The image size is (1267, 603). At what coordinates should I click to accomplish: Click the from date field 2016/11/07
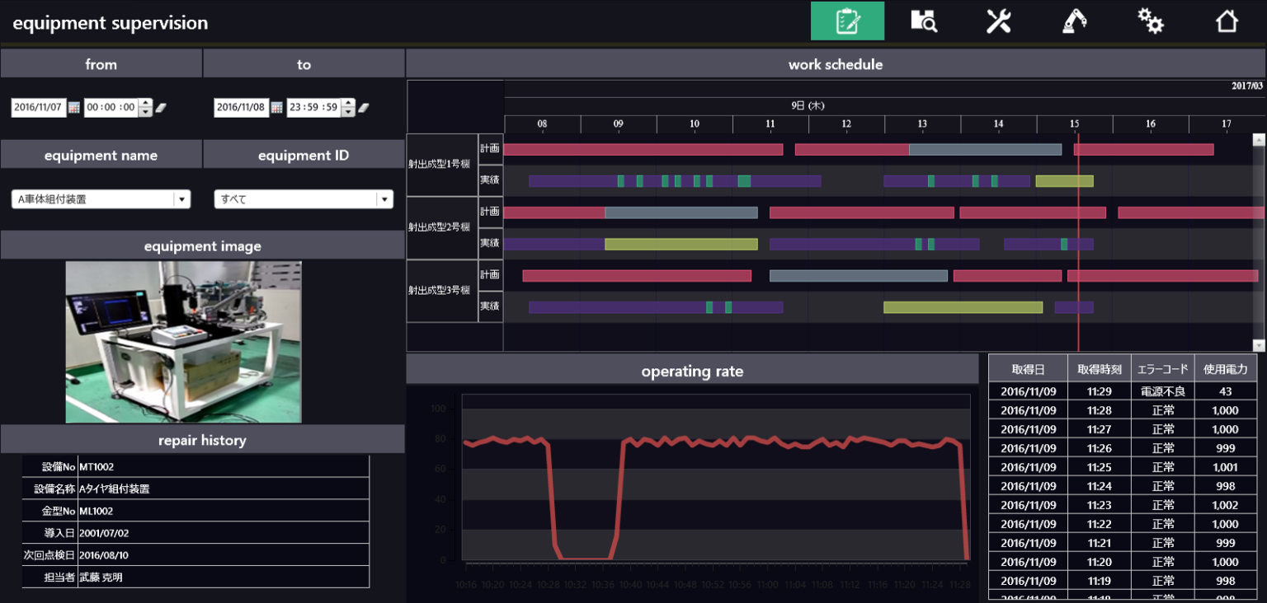pos(38,107)
